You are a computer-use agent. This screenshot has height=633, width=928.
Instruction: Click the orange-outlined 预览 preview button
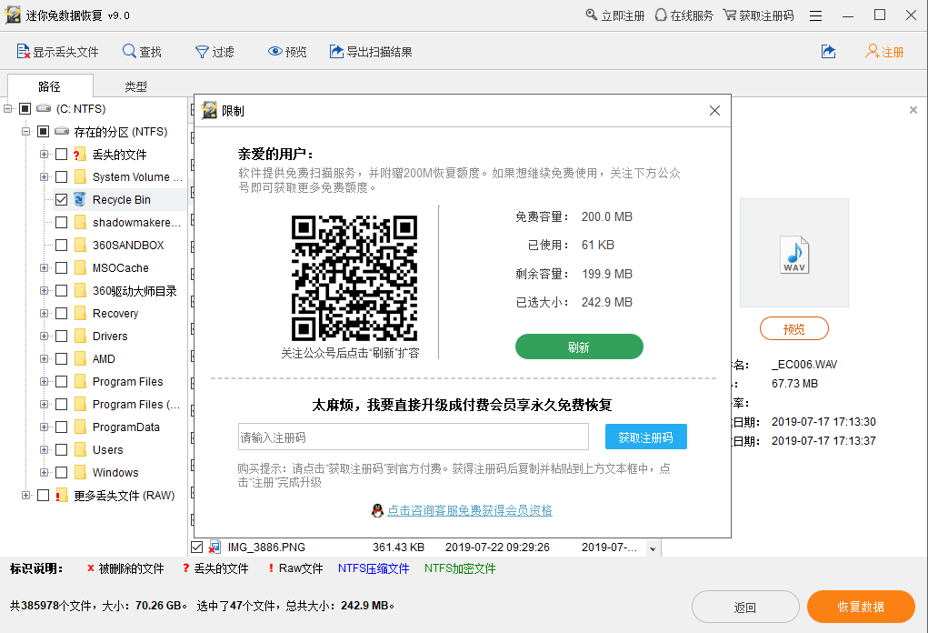coord(793,328)
